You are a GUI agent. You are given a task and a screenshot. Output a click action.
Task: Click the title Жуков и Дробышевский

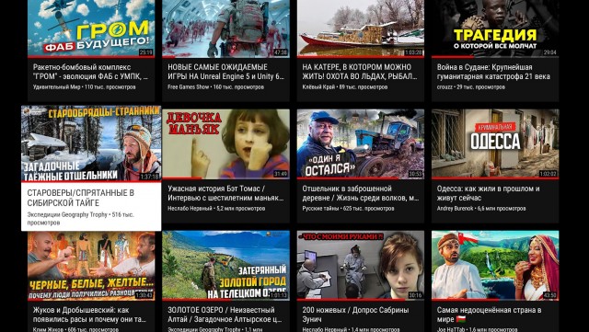coord(89,315)
